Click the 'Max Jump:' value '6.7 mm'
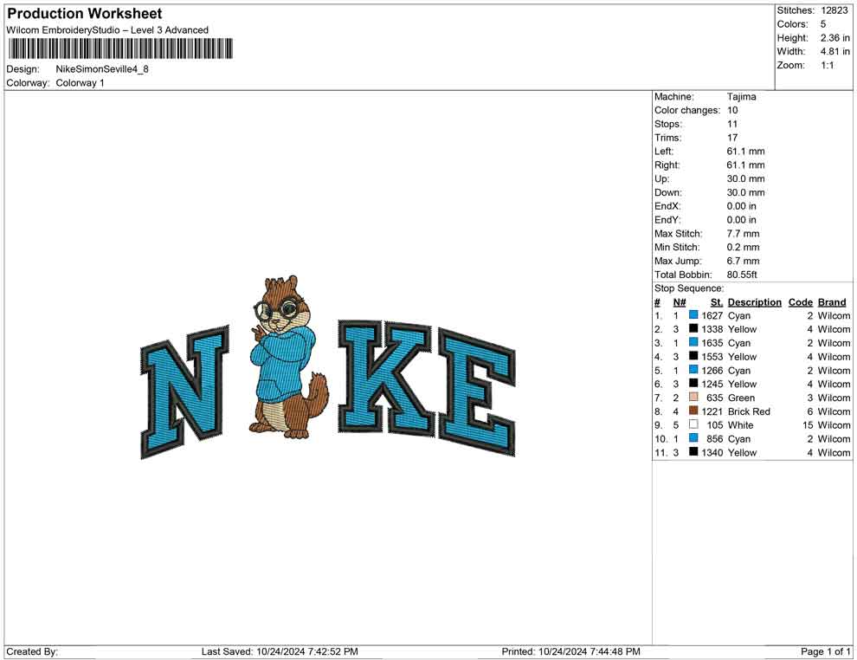This screenshot has height=660, width=857. pyautogui.click(x=743, y=261)
